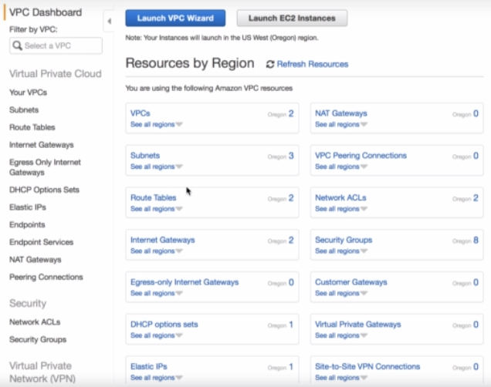The width and height of the screenshot is (491, 387).
Task: Open the Security Groups resource card link
Action: (344, 240)
